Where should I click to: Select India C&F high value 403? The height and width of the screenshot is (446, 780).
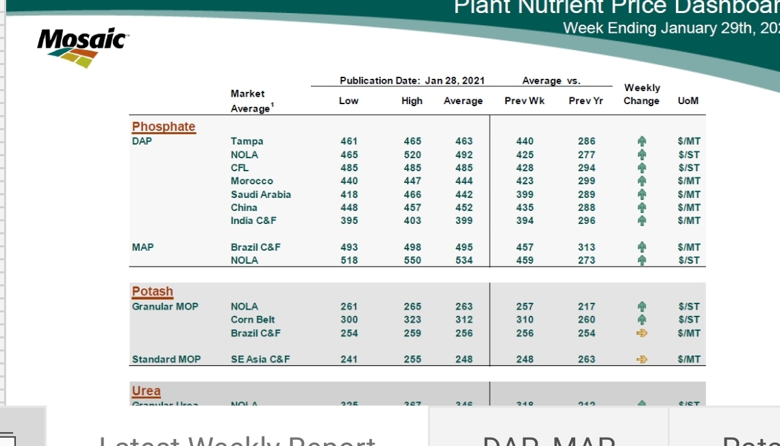point(412,221)
